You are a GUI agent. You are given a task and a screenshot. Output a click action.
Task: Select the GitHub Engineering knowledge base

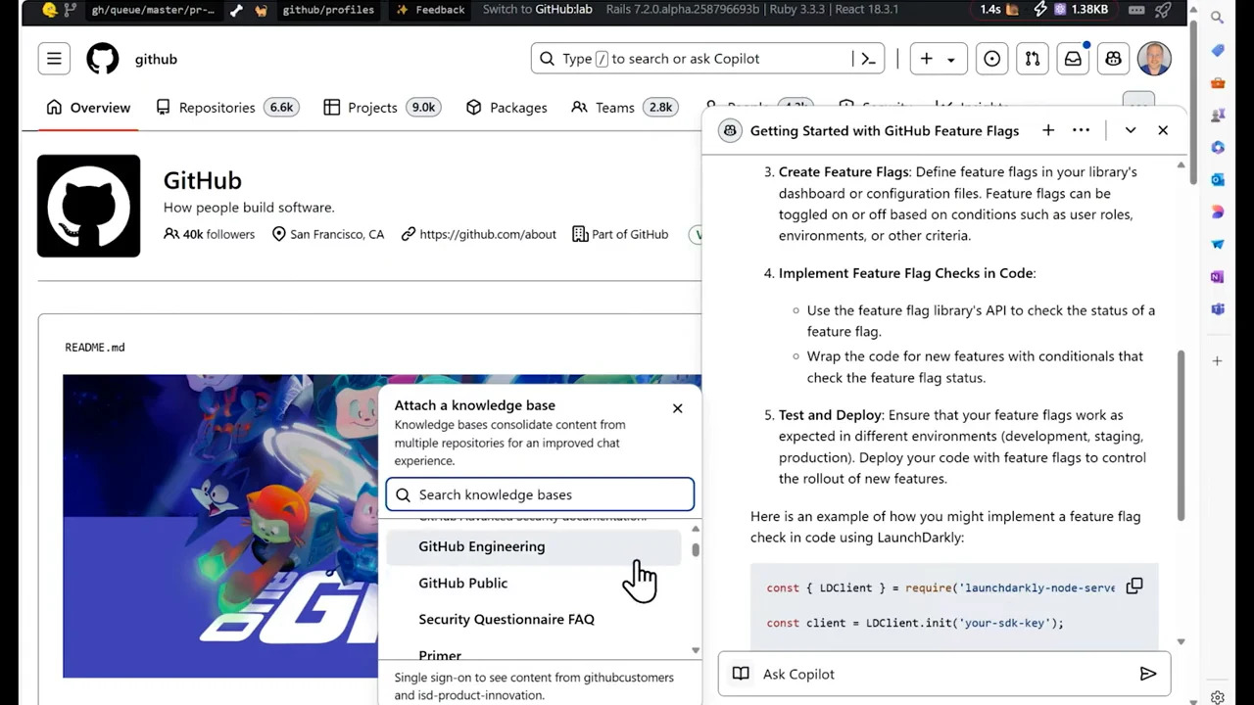tap(534, 546)
